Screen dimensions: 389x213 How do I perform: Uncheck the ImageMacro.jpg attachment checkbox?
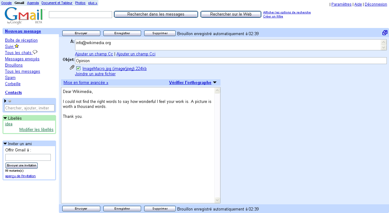(78, 68)
